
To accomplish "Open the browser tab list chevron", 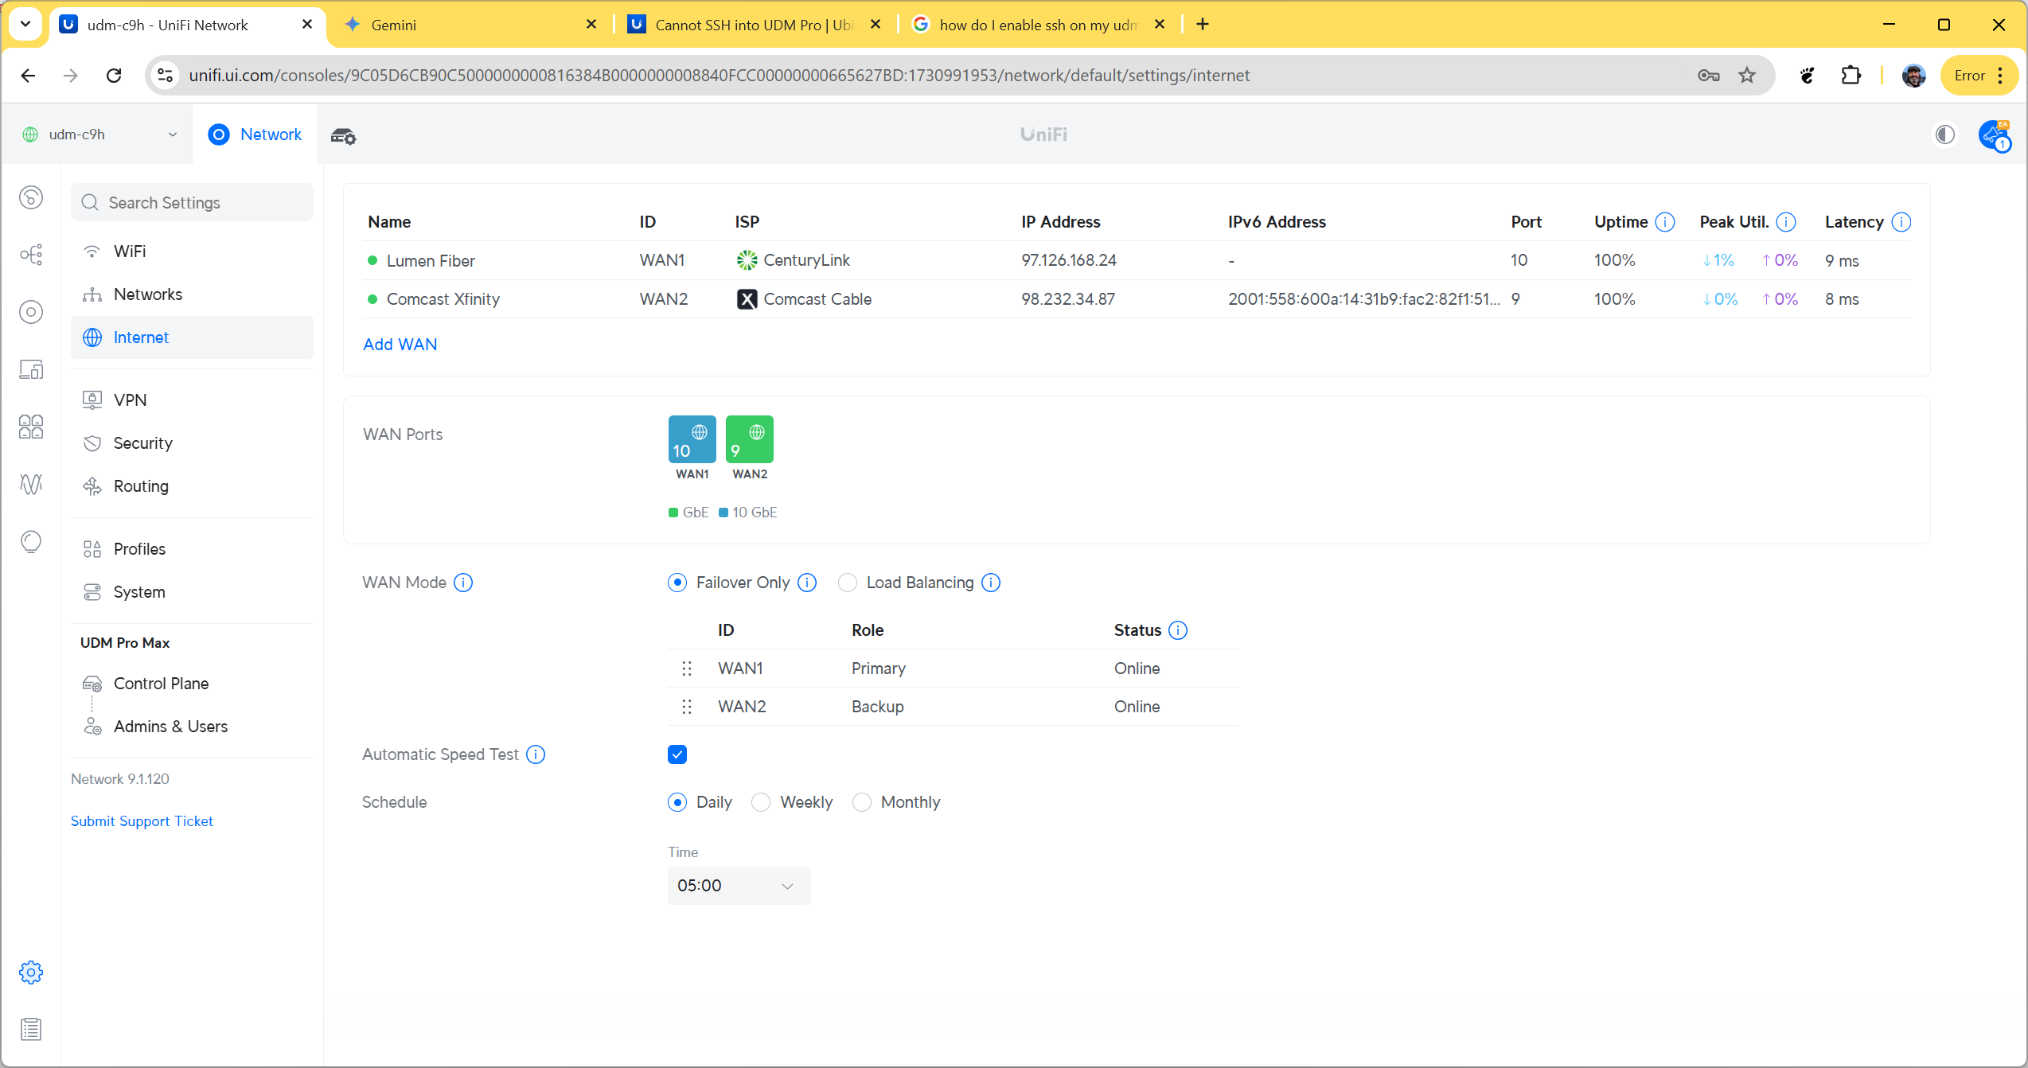I will tap(25, 25).
